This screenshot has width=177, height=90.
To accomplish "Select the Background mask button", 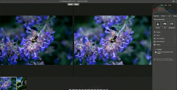I will coord(172,24).
